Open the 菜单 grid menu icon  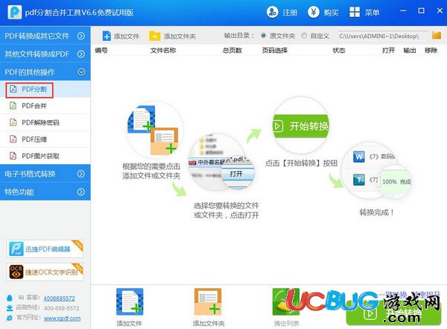pos(355,12)
